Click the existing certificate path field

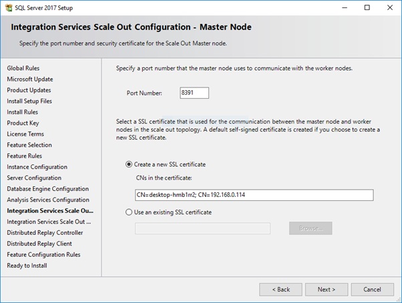tap(202, 228)
